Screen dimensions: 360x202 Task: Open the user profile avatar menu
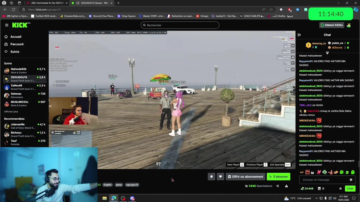tap(349, 25)
